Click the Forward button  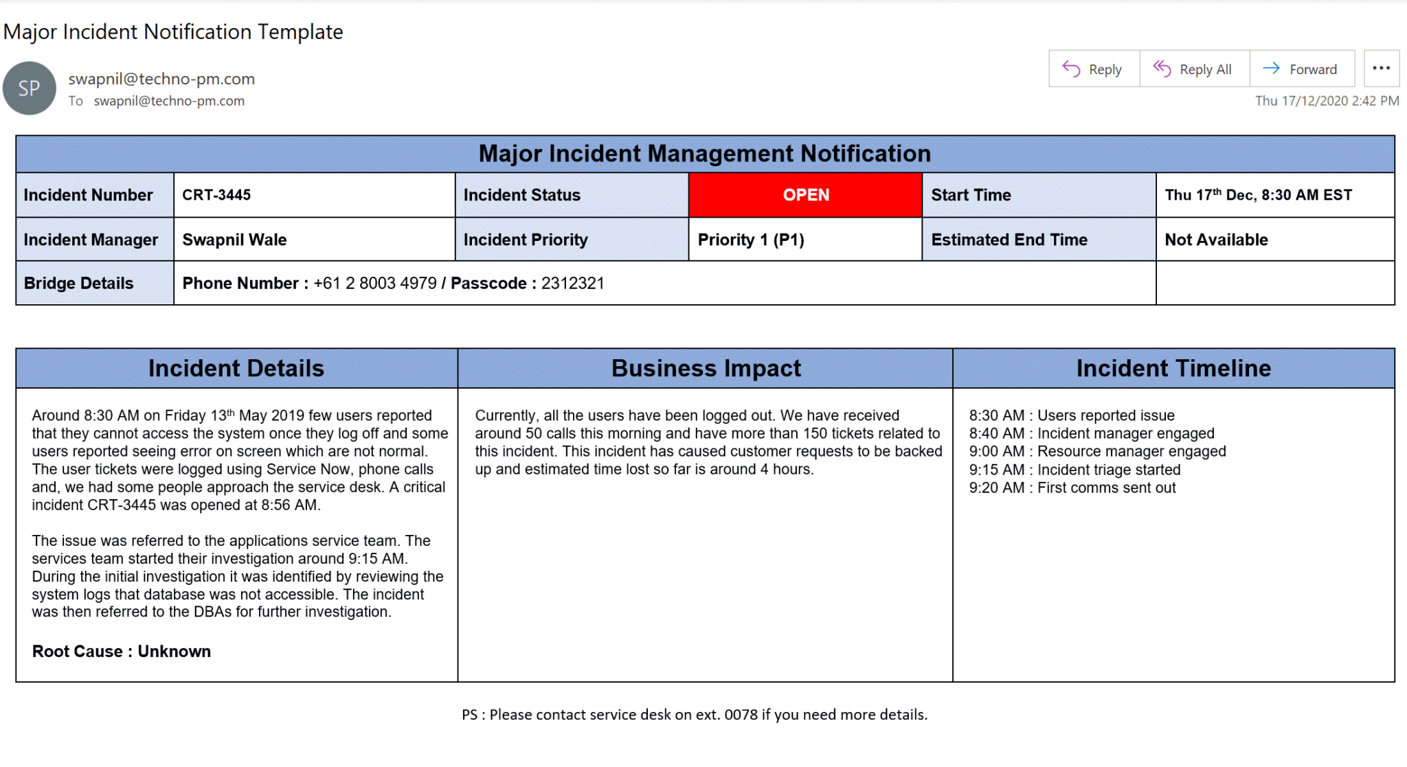click(x=1302, y=69)
